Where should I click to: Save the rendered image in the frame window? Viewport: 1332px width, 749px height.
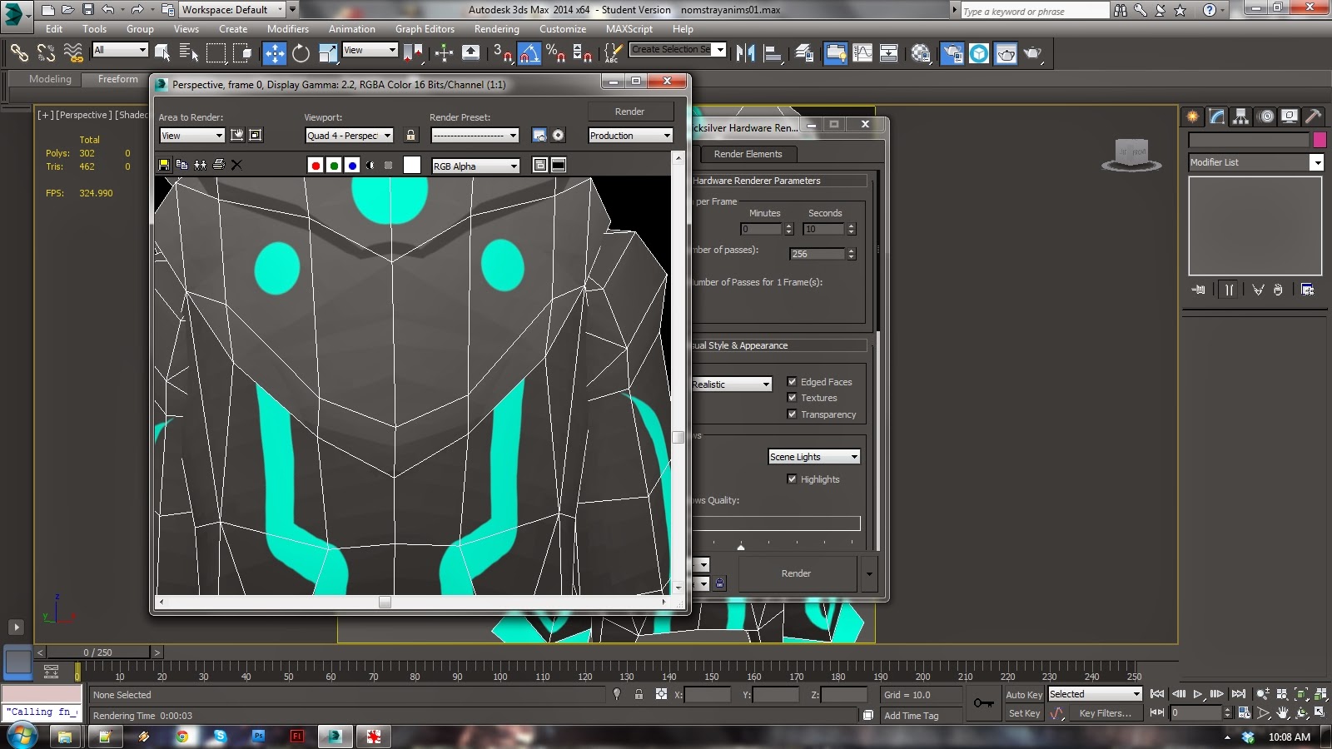pyautogui.click(x=164, y=165)
